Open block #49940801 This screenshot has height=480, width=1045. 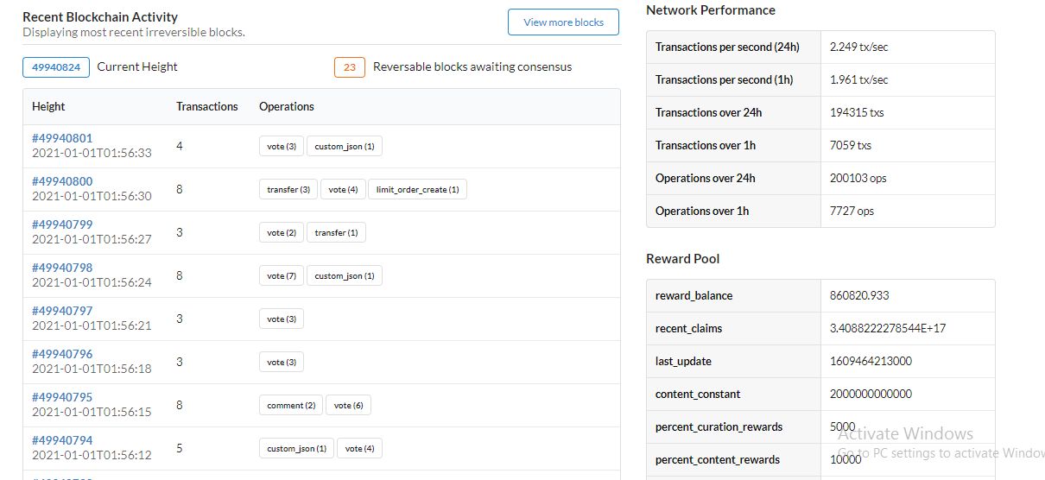[x=62, y=138]
